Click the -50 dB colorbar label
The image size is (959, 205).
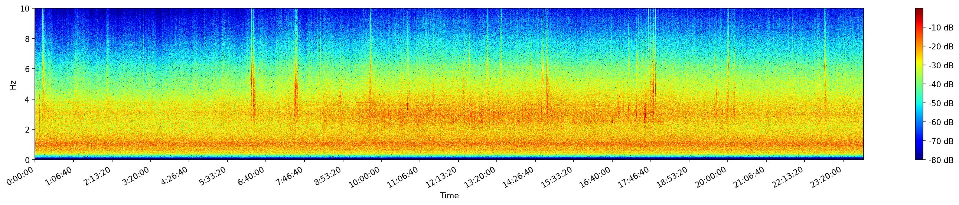point(940,104)
